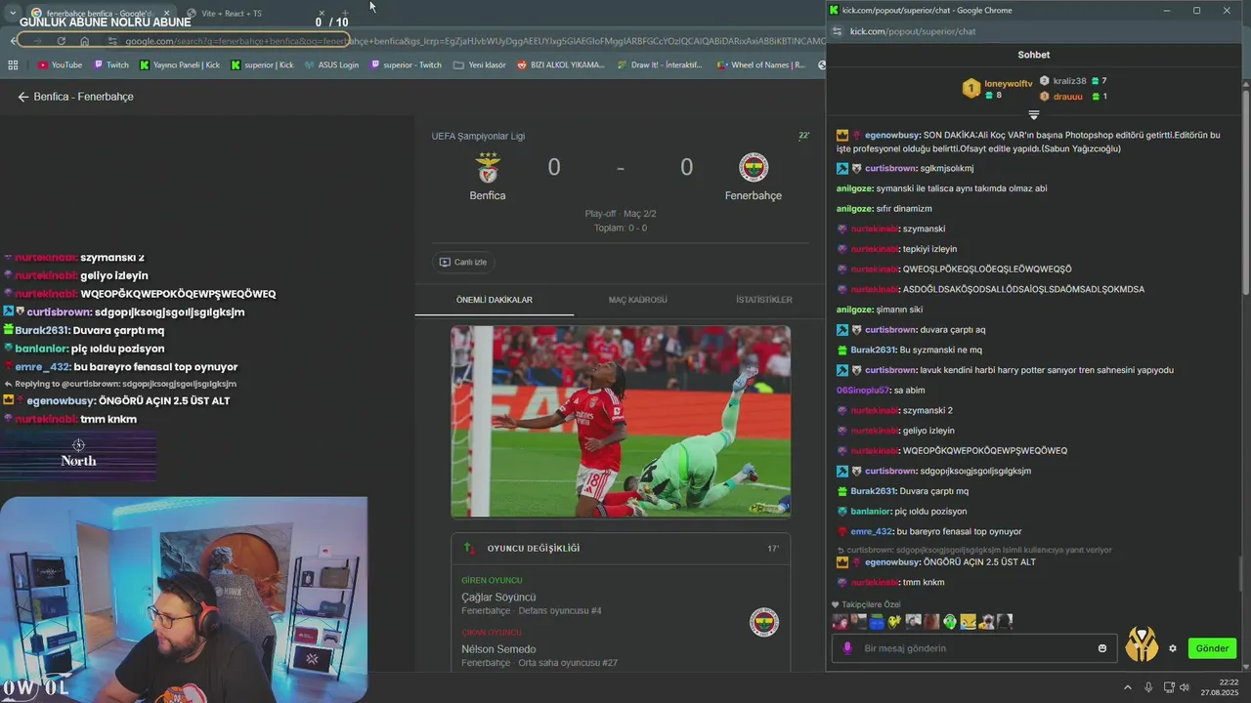Click the Gönder send button

coord(1212,648)
